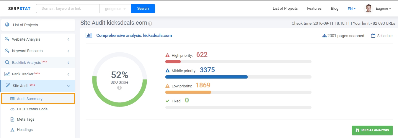Click the code icon for HTTP Status Code

(12, 109)
